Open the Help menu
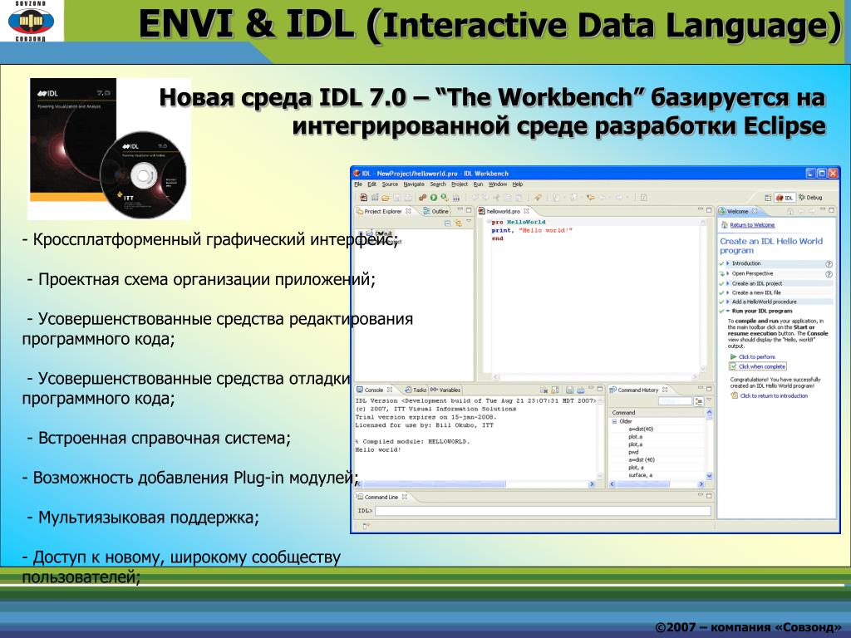This screenshot has width=851, height=638. [x=517, y=184]
